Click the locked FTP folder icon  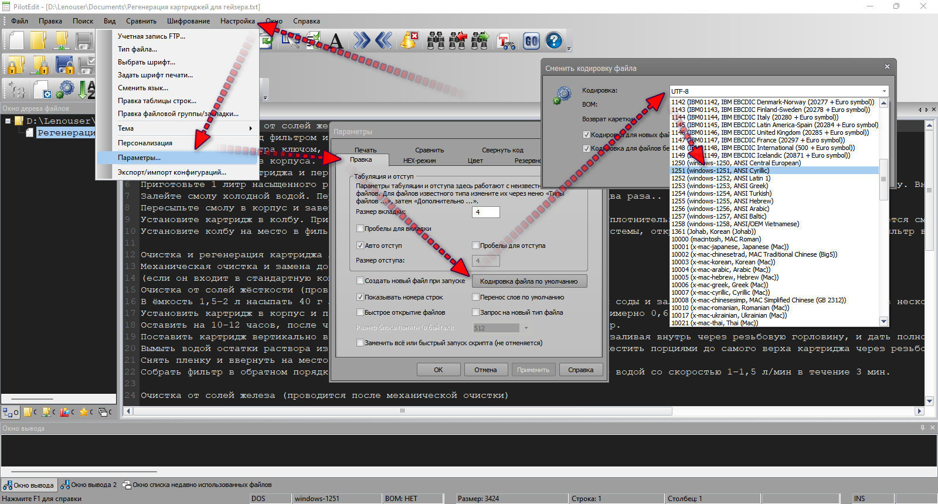tap(40, 64)
